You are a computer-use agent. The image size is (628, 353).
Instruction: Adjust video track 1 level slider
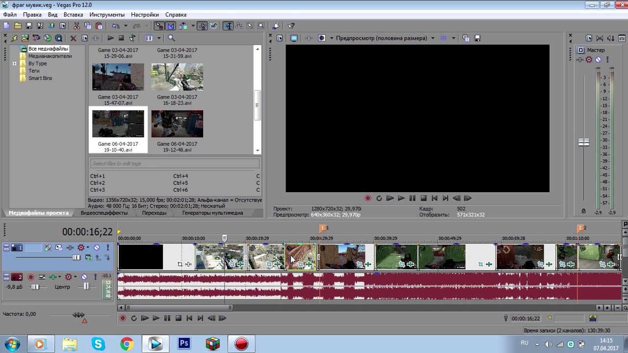click(76, 257)
